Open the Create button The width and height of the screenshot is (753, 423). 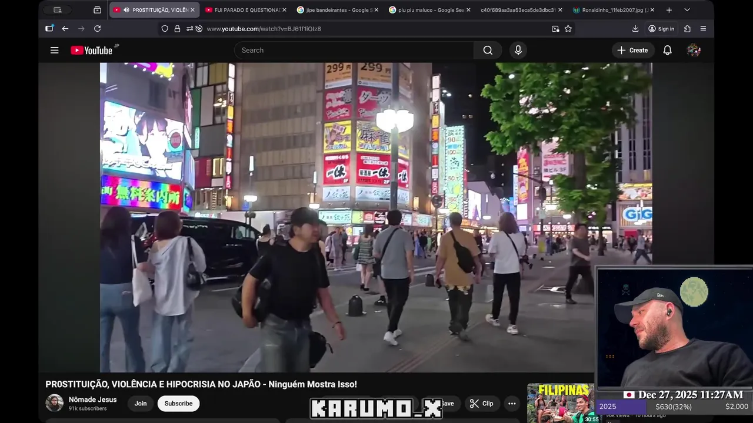tap(632, 51)
